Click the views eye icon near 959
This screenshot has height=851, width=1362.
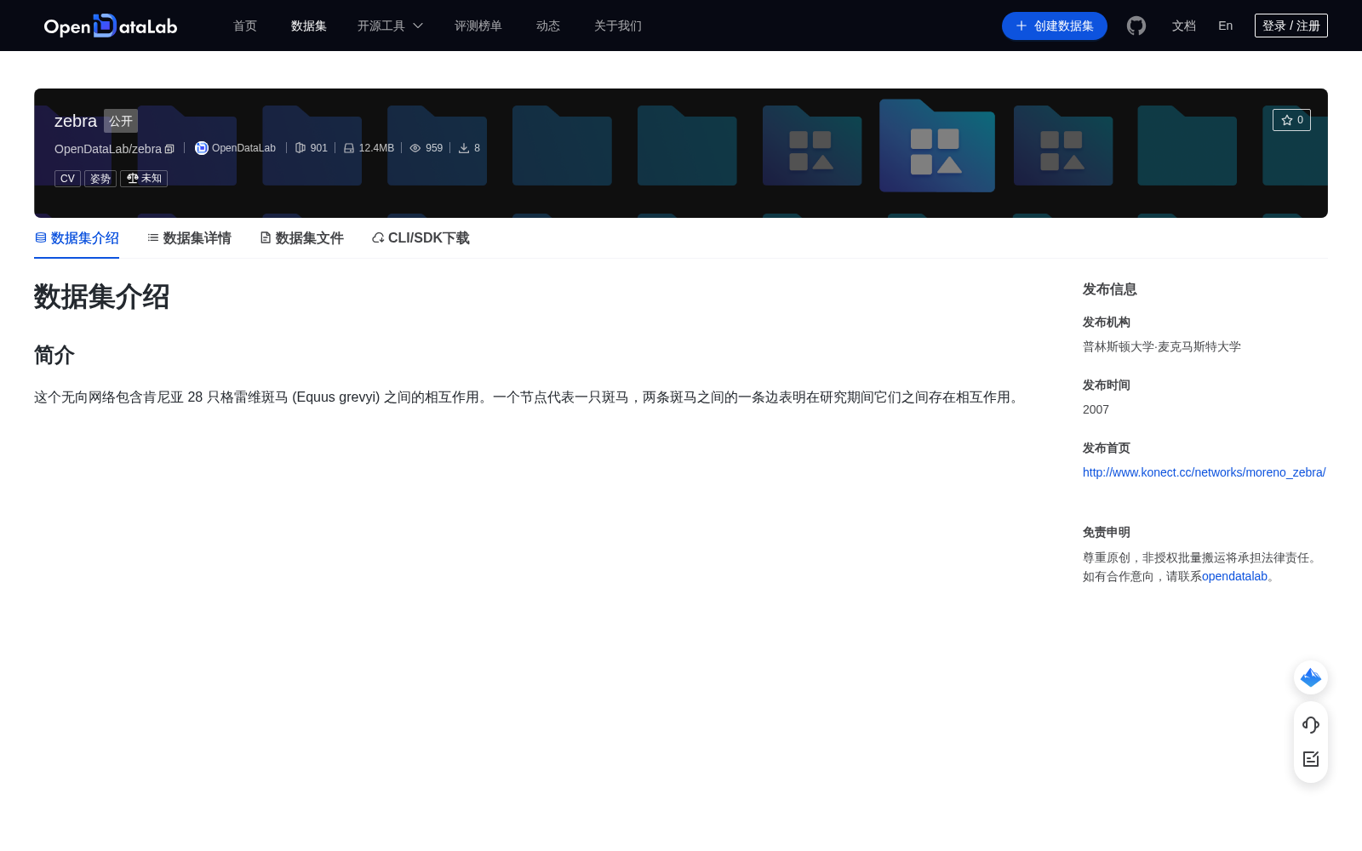point(415,148)
